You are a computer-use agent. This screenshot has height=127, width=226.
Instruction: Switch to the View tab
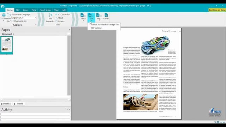[56, 10]
